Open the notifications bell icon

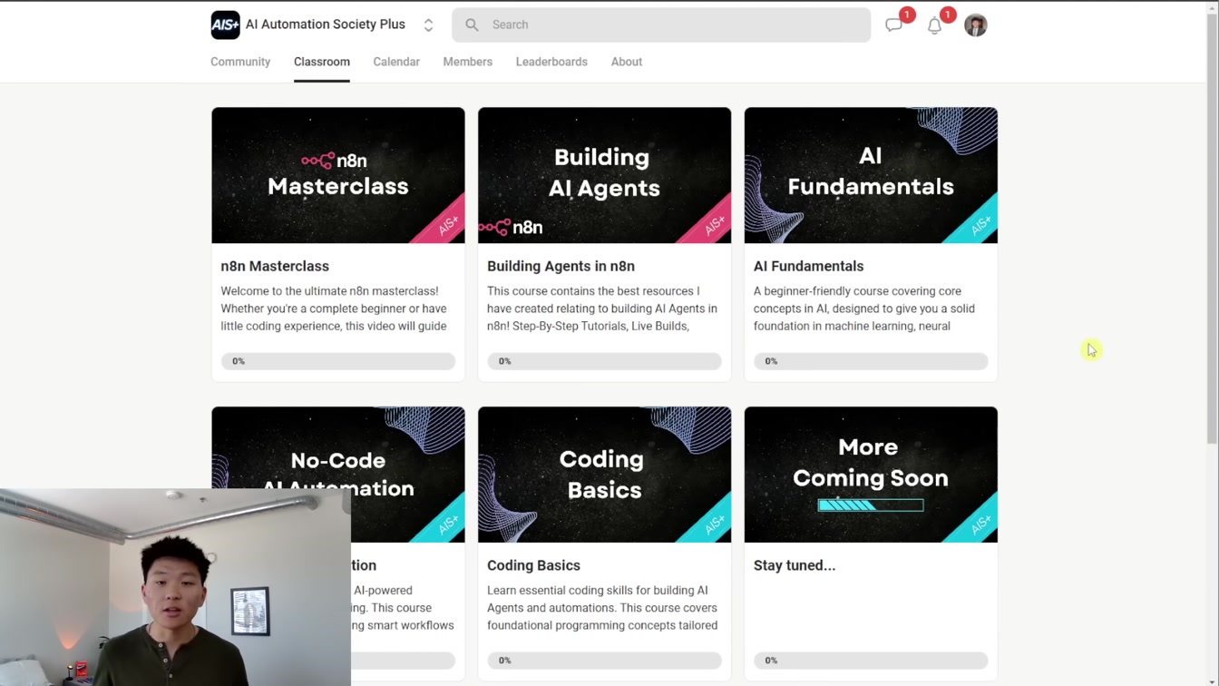[934, 25]
